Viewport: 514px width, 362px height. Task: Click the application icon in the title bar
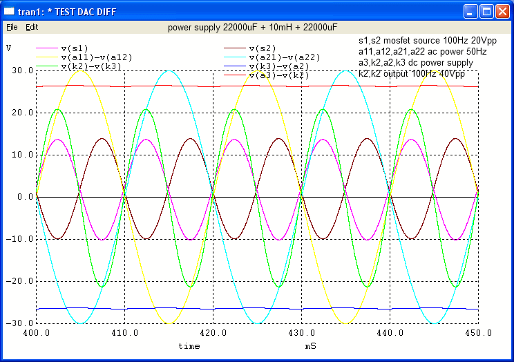tap(10, 12)
